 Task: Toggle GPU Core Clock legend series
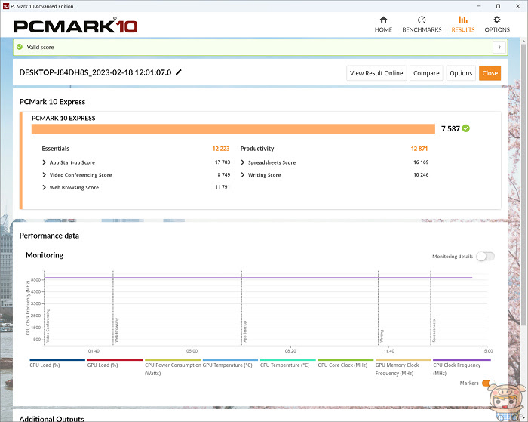coord(345,363)
